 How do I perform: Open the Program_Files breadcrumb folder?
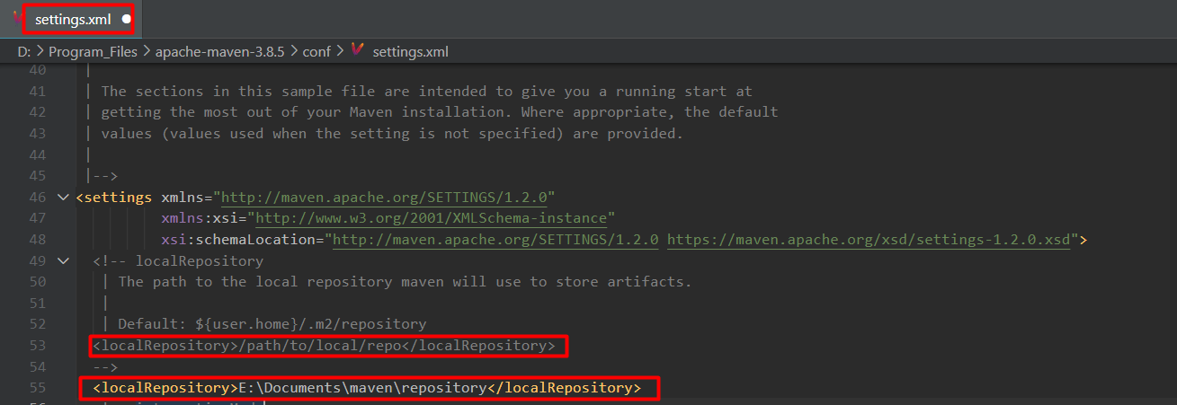(93, 52)
